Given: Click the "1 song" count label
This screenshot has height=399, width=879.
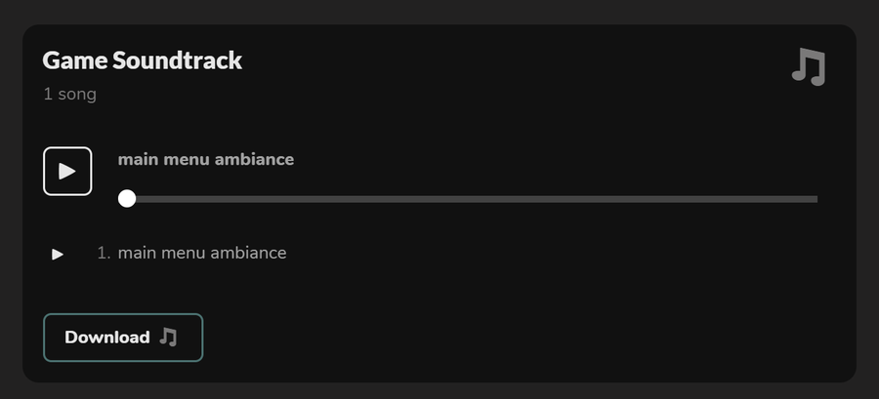Looking at the screenshot, I should click(70, 94).
